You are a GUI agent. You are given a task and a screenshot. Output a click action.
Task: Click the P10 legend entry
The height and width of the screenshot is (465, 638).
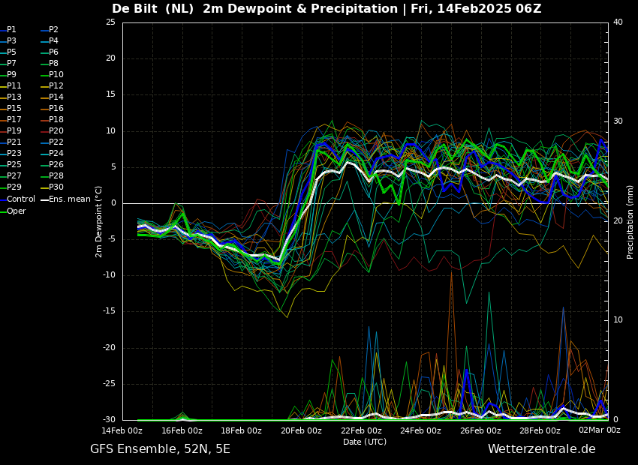click(52, 74)
